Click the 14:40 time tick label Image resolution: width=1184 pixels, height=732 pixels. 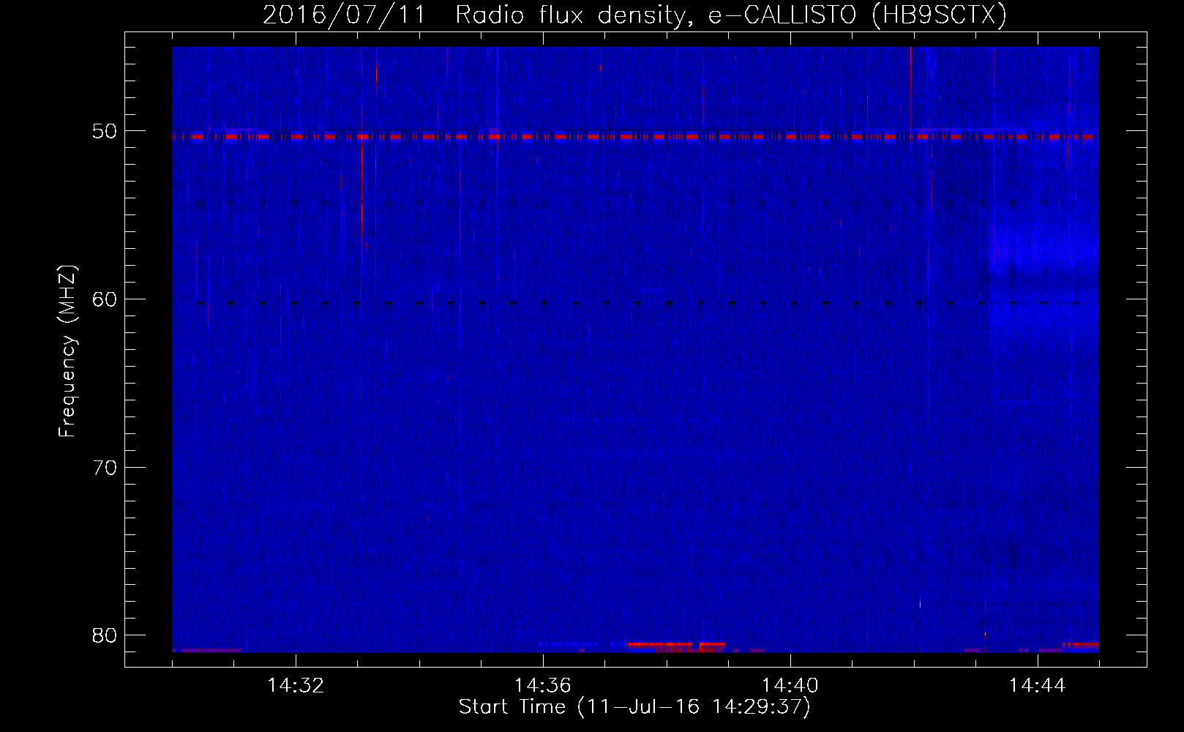pos(790,686)
